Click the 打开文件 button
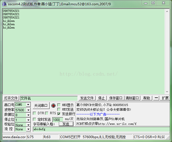 (11, 98)
